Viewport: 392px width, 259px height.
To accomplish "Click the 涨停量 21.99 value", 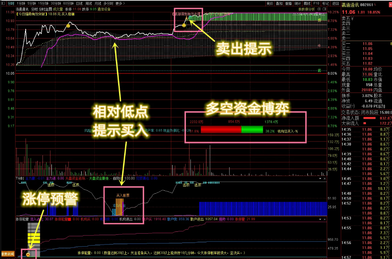I will (x=245, y=219).
